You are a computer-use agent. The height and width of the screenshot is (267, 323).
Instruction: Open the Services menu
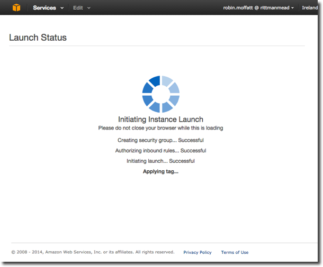[x=44, y=8]
